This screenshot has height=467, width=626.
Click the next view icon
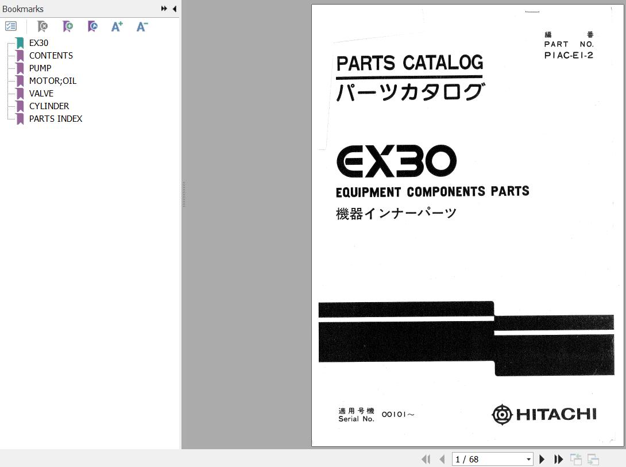pyautogui.click(x=593, y=460)
